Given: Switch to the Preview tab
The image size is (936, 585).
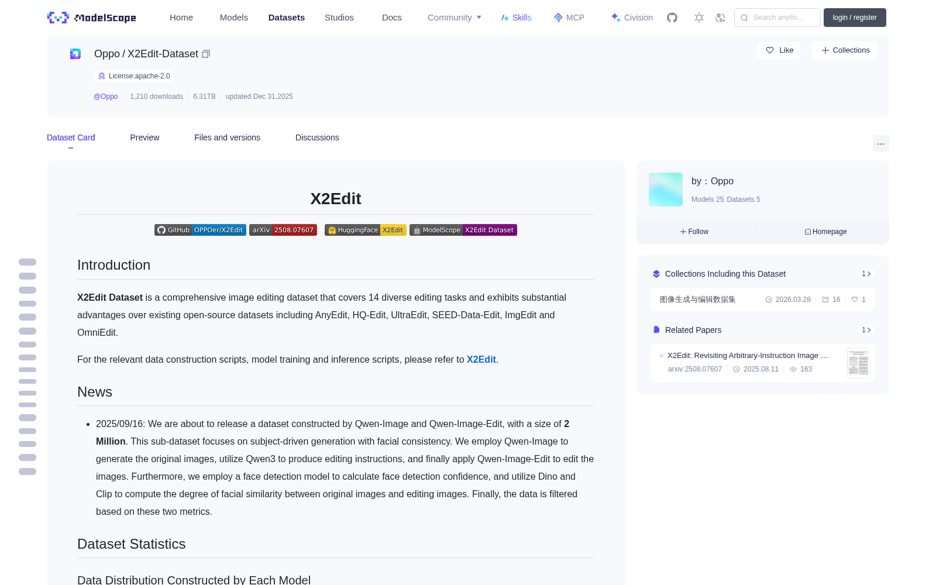Looking at the screenshot, I should pyautogui.click(x=144, y=137).
